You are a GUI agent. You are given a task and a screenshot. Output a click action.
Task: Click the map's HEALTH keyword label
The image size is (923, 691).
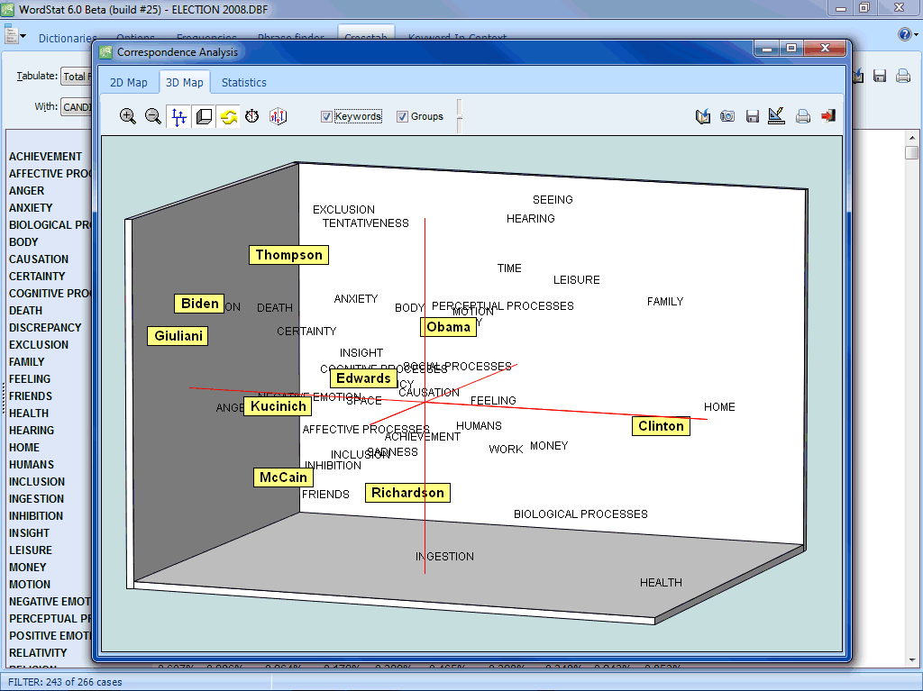point(661,582)
